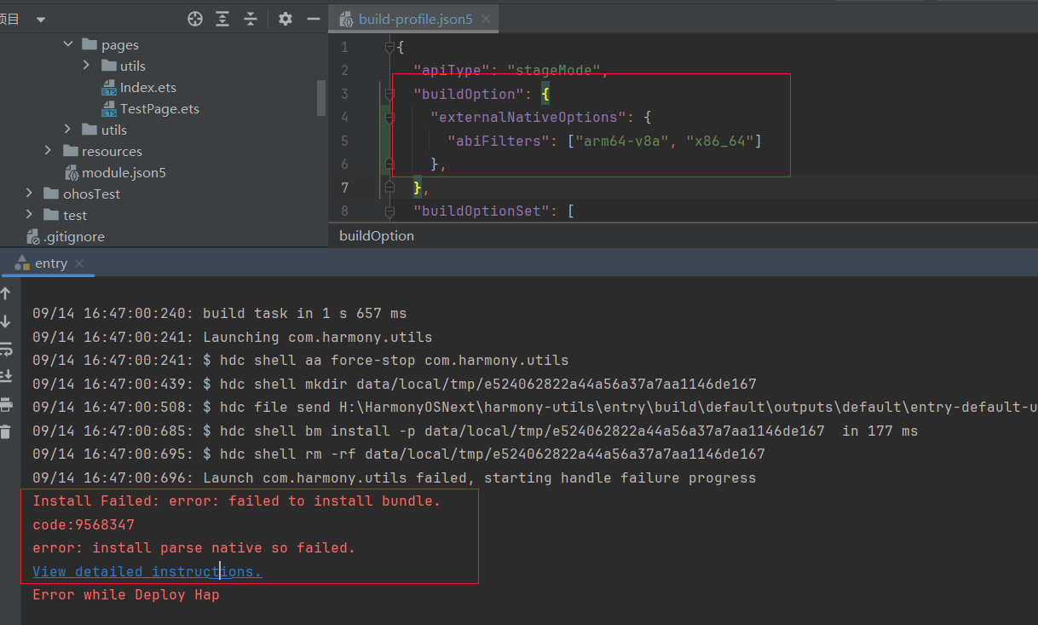Locate opened file using the crosshair icon

(194, 18)
